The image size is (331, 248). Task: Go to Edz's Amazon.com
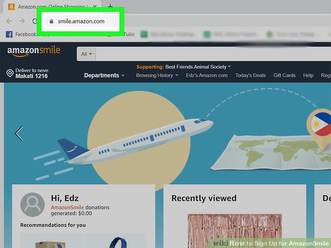(x=207, y=75)
